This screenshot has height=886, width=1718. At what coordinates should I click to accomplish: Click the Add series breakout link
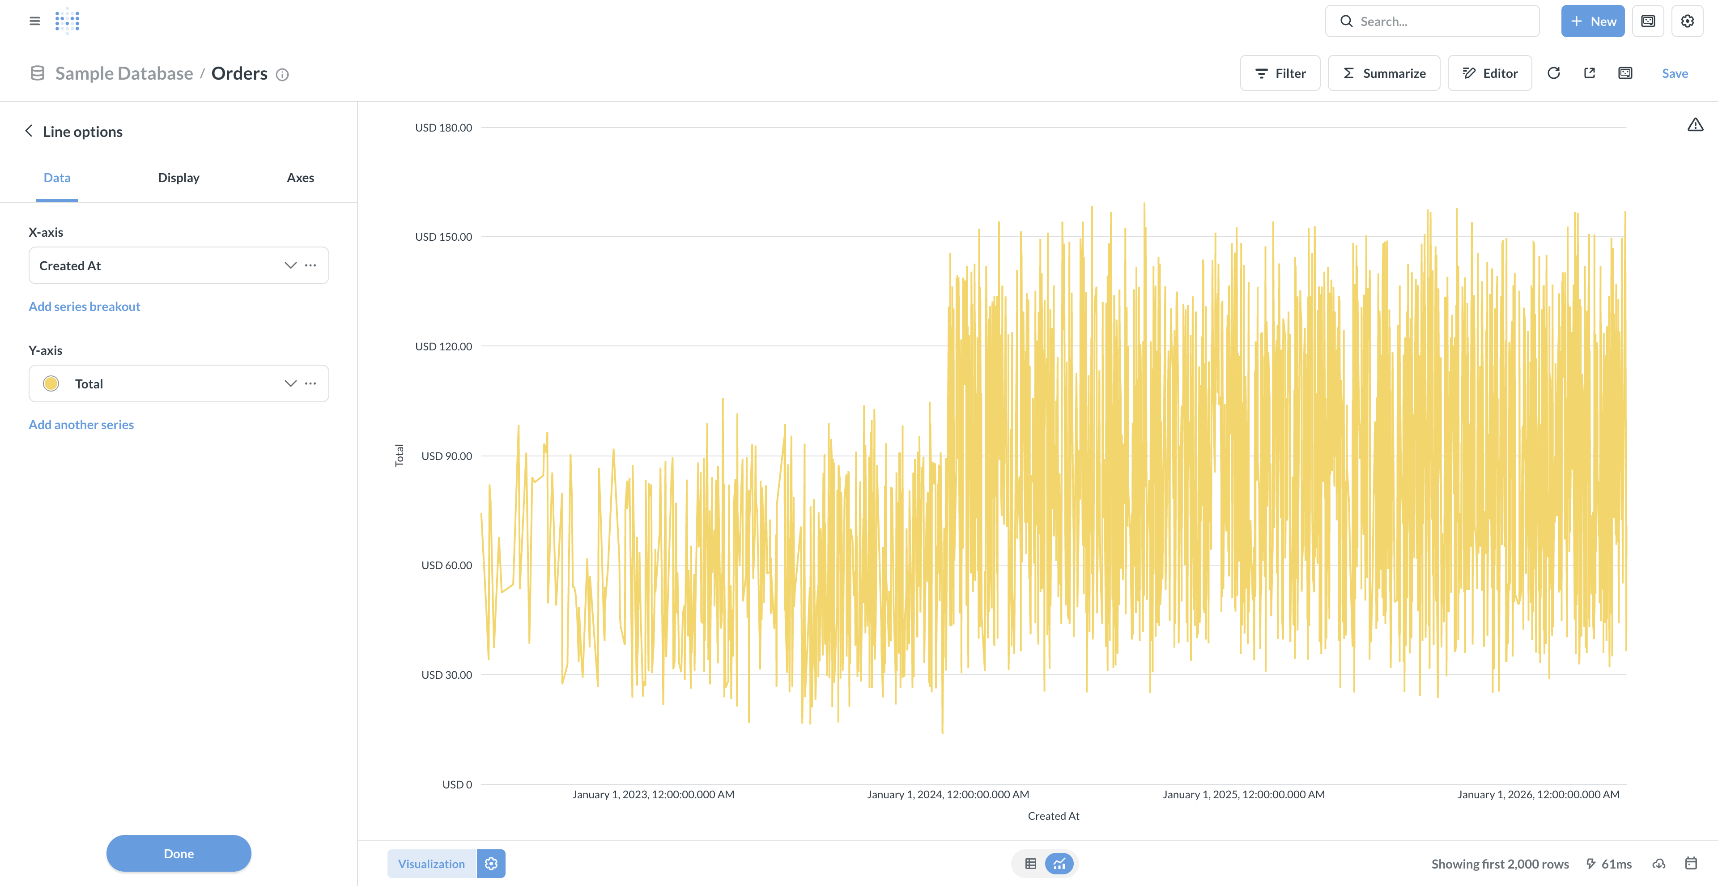[84, 306]
